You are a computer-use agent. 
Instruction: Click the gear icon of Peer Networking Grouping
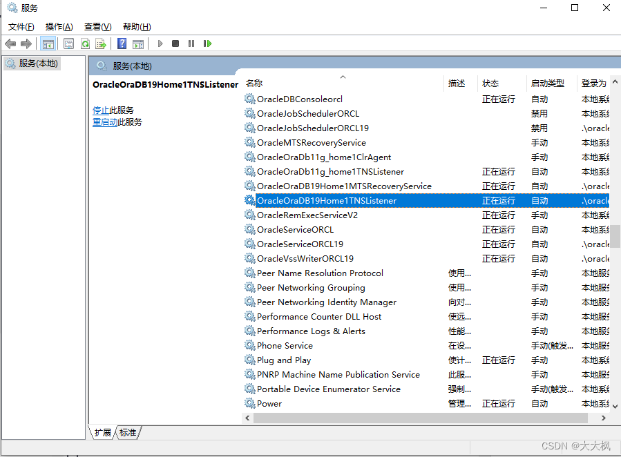coord(250,288)
